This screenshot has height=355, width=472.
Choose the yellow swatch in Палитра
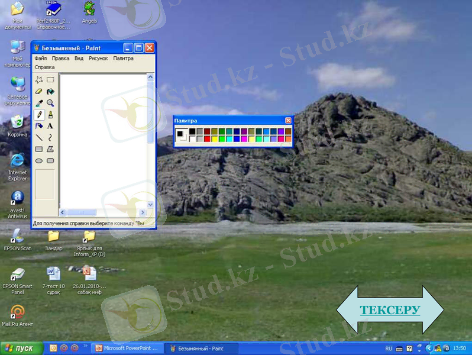pyautogui.click(x=214, y=139)
